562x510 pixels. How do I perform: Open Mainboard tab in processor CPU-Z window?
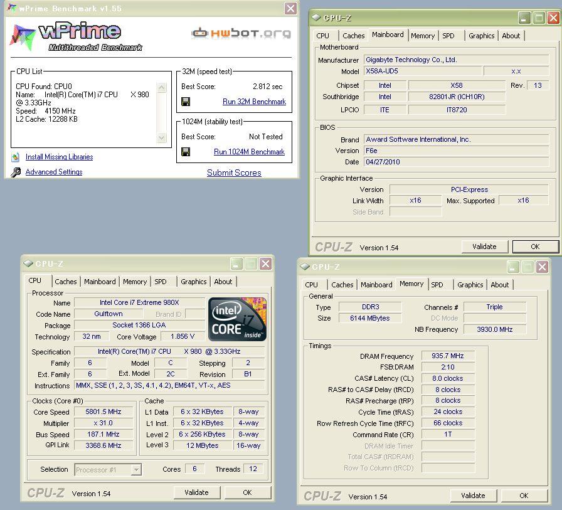[100, 281]
